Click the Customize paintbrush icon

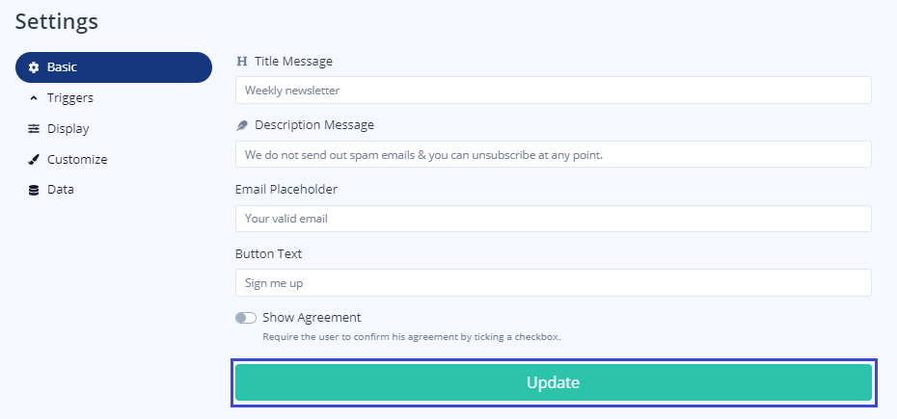(34, 160)
